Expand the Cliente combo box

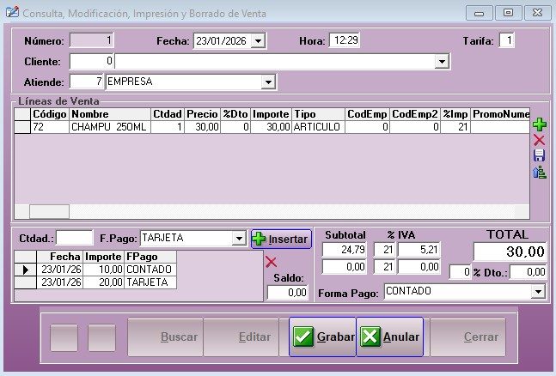[x=442, y=61]
